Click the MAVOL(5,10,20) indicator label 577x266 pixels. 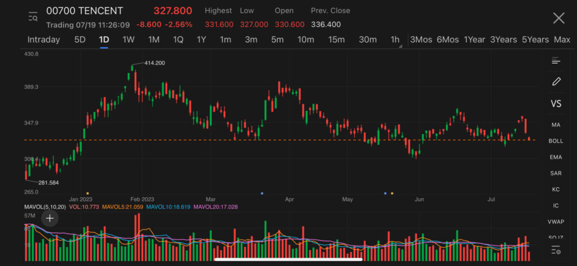point(45,207)
